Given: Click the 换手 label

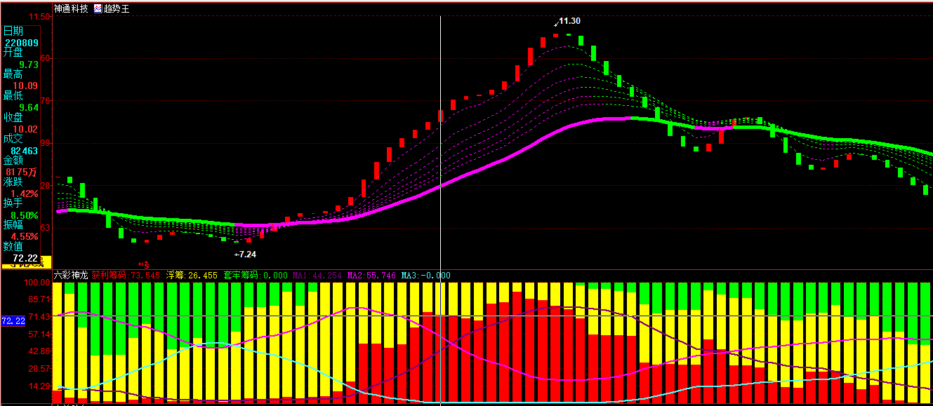Looking at the screenshot, I should pyautogui.click(x=13, y=203).
